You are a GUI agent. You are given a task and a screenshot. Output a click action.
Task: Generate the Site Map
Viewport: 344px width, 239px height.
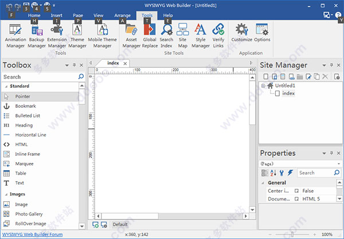point(182,36)
